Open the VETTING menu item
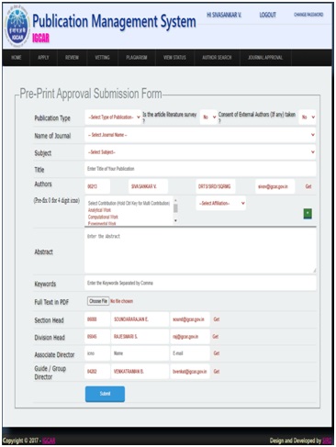 (102, 57)
